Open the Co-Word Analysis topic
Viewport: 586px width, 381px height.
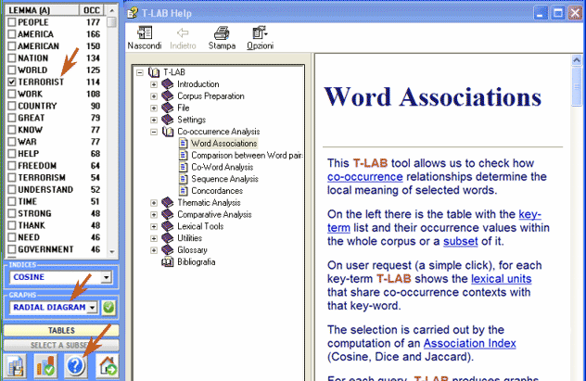[x=223, y=167]
